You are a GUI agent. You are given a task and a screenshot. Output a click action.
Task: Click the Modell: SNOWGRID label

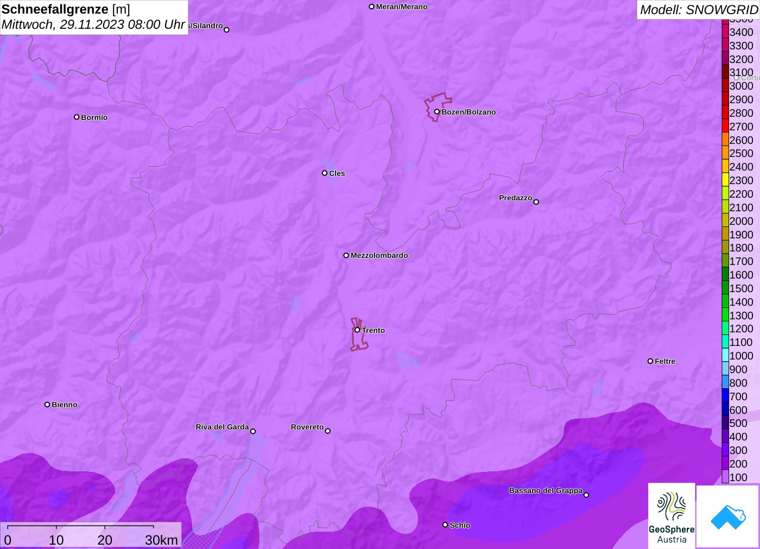(699, 10)
